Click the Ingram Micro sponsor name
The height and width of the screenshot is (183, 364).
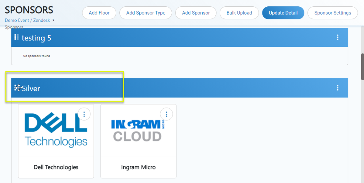coord(138,167)
